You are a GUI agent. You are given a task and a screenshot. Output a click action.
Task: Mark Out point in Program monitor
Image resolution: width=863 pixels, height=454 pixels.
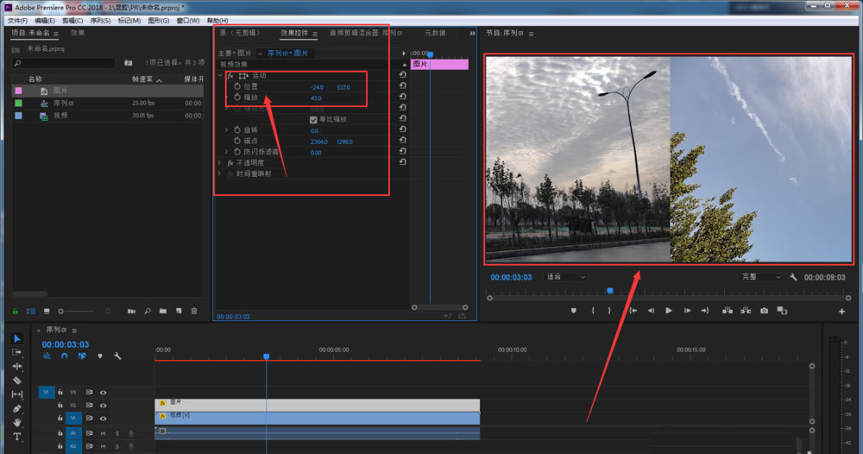(609, 311)
